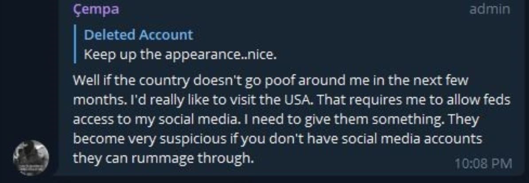Click the word "USA" in the message
The height and width of the screenshot is (183, 529).
(x=300, y=100)
